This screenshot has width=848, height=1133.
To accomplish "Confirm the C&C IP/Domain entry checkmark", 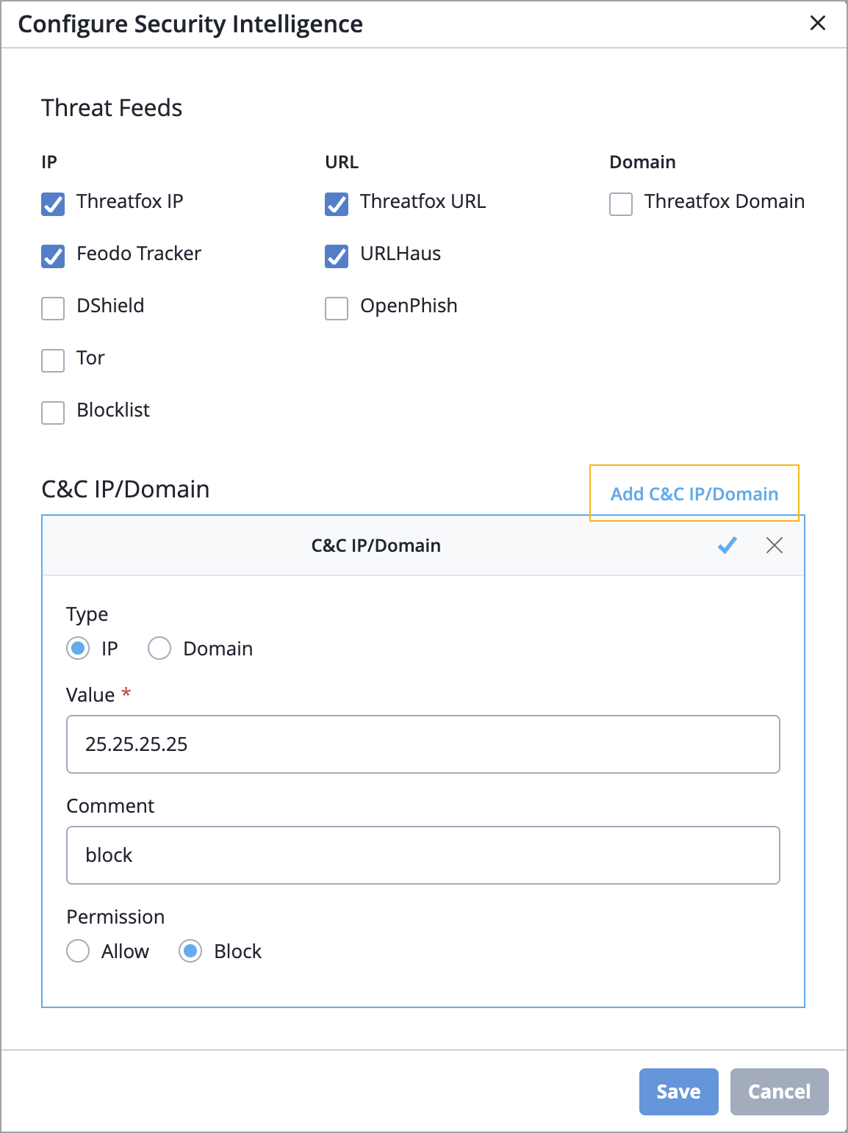I will pyautogui.click(x=727, y=545).
